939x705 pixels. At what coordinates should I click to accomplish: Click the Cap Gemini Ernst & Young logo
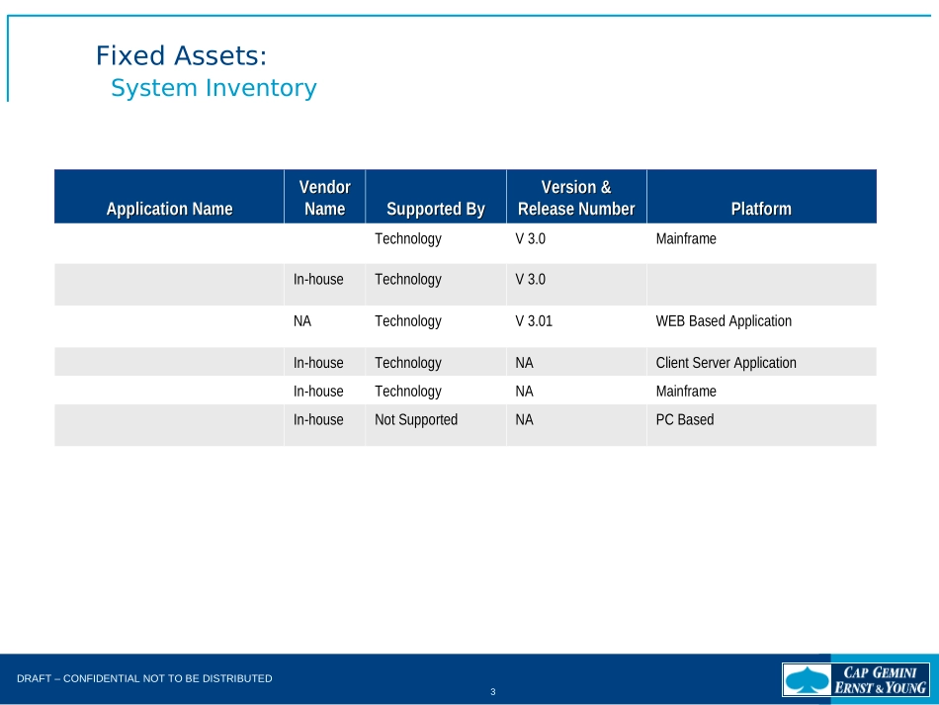coord(856,680)
